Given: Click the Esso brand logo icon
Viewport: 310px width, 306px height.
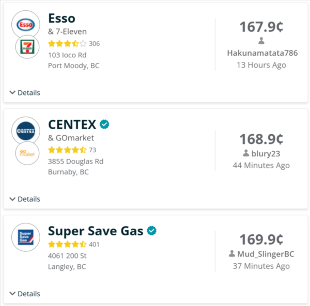Looking at the screenshot, I should tap(26, 25).
